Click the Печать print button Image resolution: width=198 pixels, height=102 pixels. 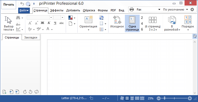coord(9,5)
